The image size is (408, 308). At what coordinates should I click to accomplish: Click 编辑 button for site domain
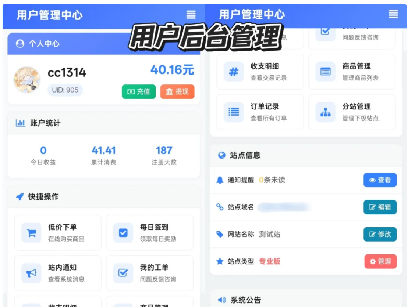coord(380,207)
